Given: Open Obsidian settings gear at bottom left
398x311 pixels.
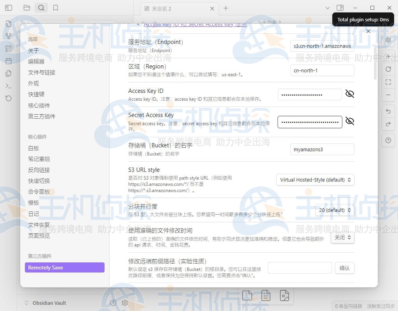Looking at the screenshot, I should (x=125, y=303).
